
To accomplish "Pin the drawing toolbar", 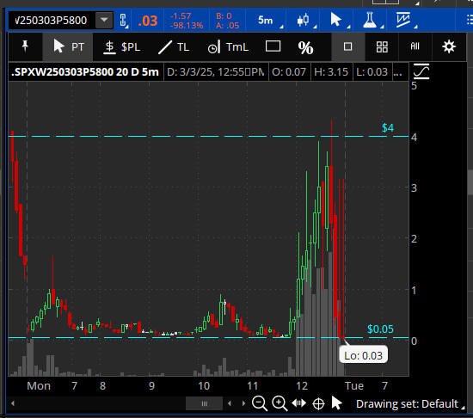I will 25,46.
